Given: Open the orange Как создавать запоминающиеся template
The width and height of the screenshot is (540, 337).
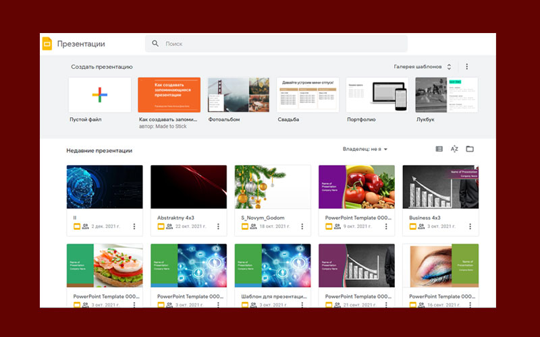Looking at the screenshot, I should (x=169, y=95).
